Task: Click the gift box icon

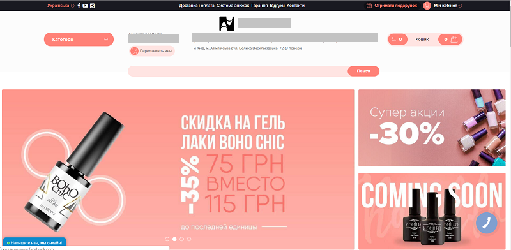Action: [369, 6]
